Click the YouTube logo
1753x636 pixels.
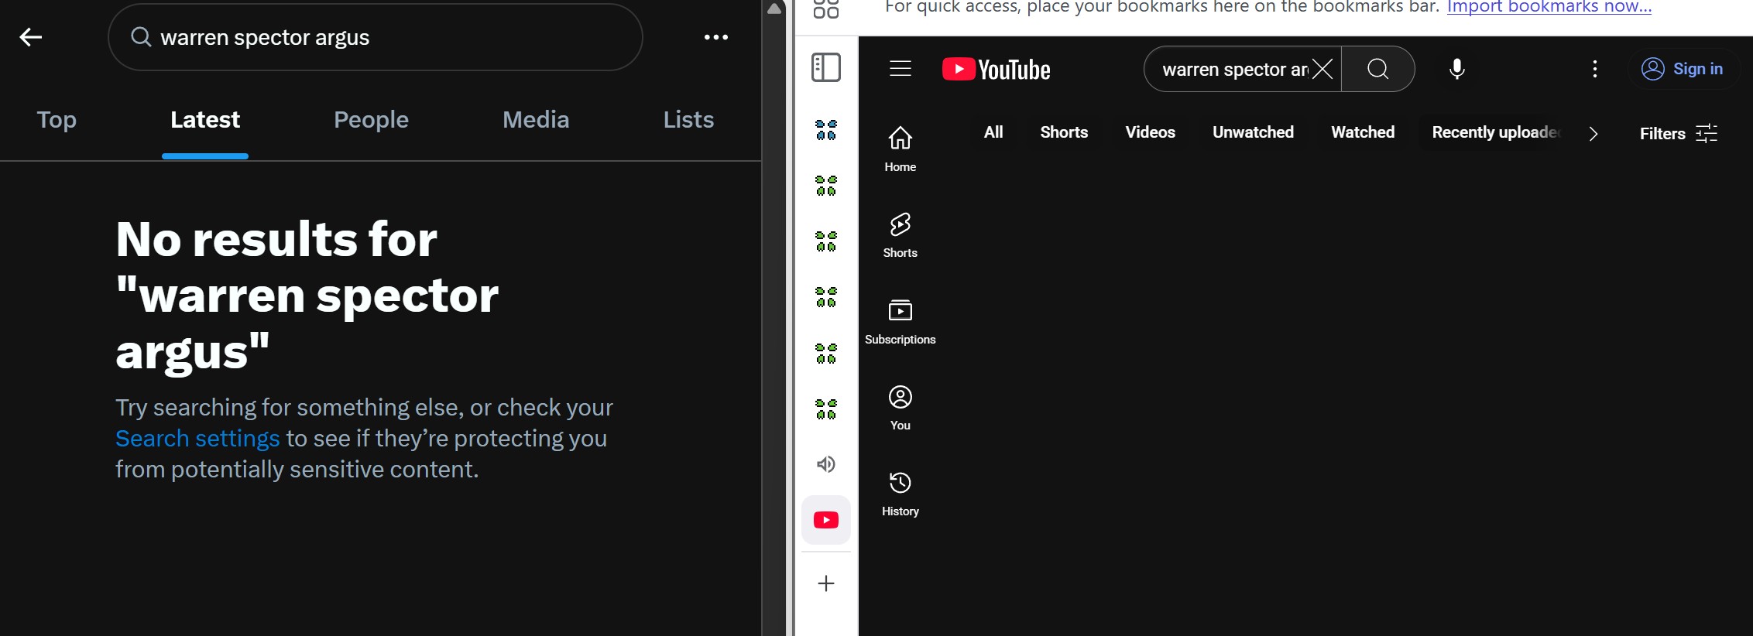tap(996, 70)
